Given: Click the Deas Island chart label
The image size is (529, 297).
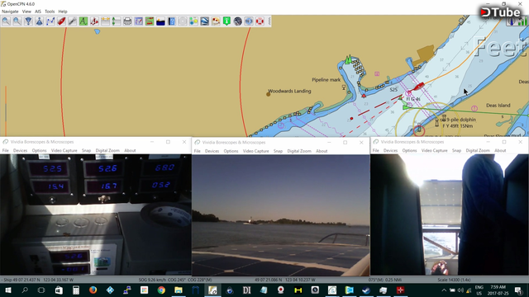Looking at the screenshot, I should (498, 106).
